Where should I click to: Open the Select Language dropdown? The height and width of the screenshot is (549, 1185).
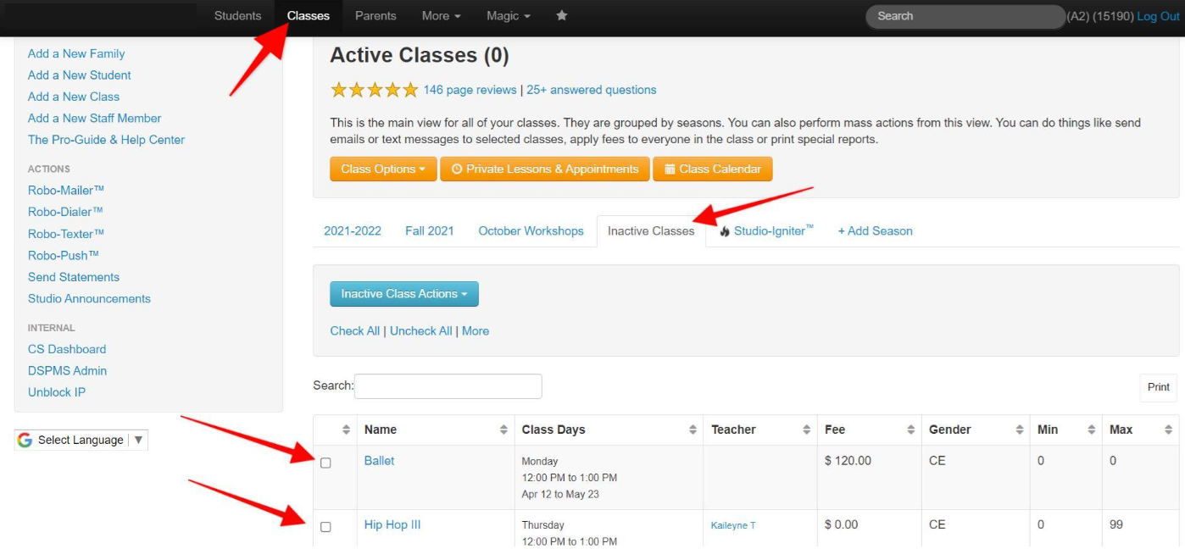click(x=81, y=440)
